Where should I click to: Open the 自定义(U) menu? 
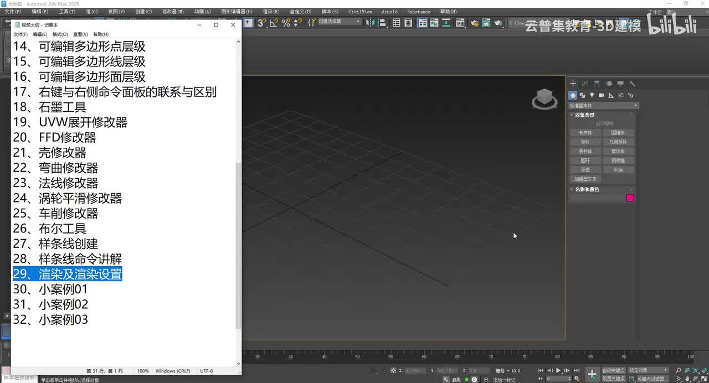(x=300, y=12)
